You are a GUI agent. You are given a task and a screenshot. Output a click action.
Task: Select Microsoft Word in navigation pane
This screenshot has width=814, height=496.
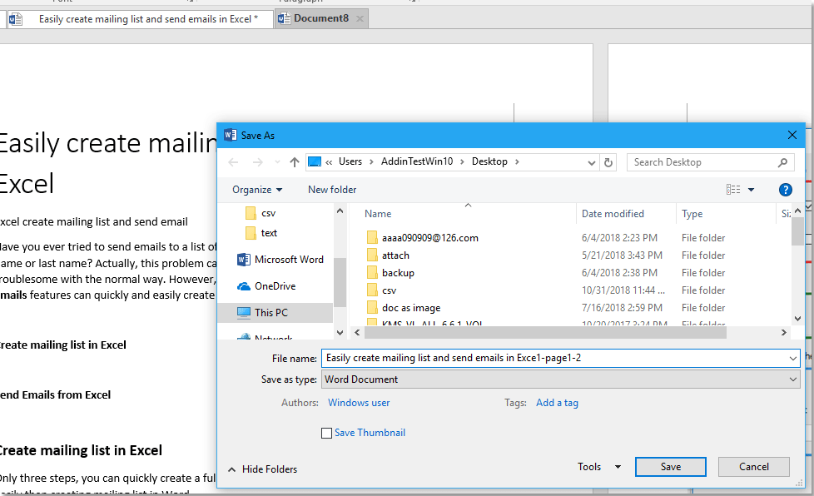tap(288, 260)
